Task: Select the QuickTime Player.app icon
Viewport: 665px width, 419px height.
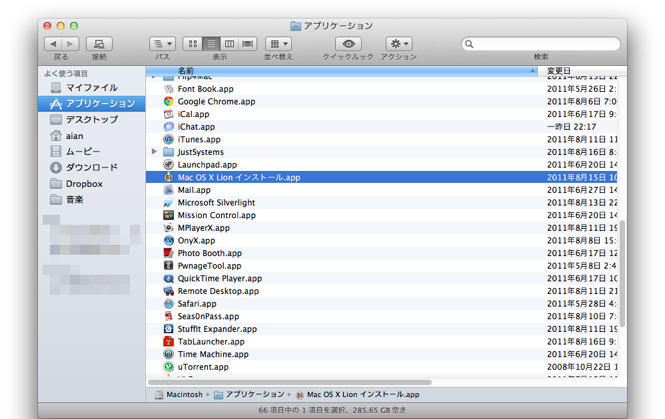Action: tap(169, 278)
